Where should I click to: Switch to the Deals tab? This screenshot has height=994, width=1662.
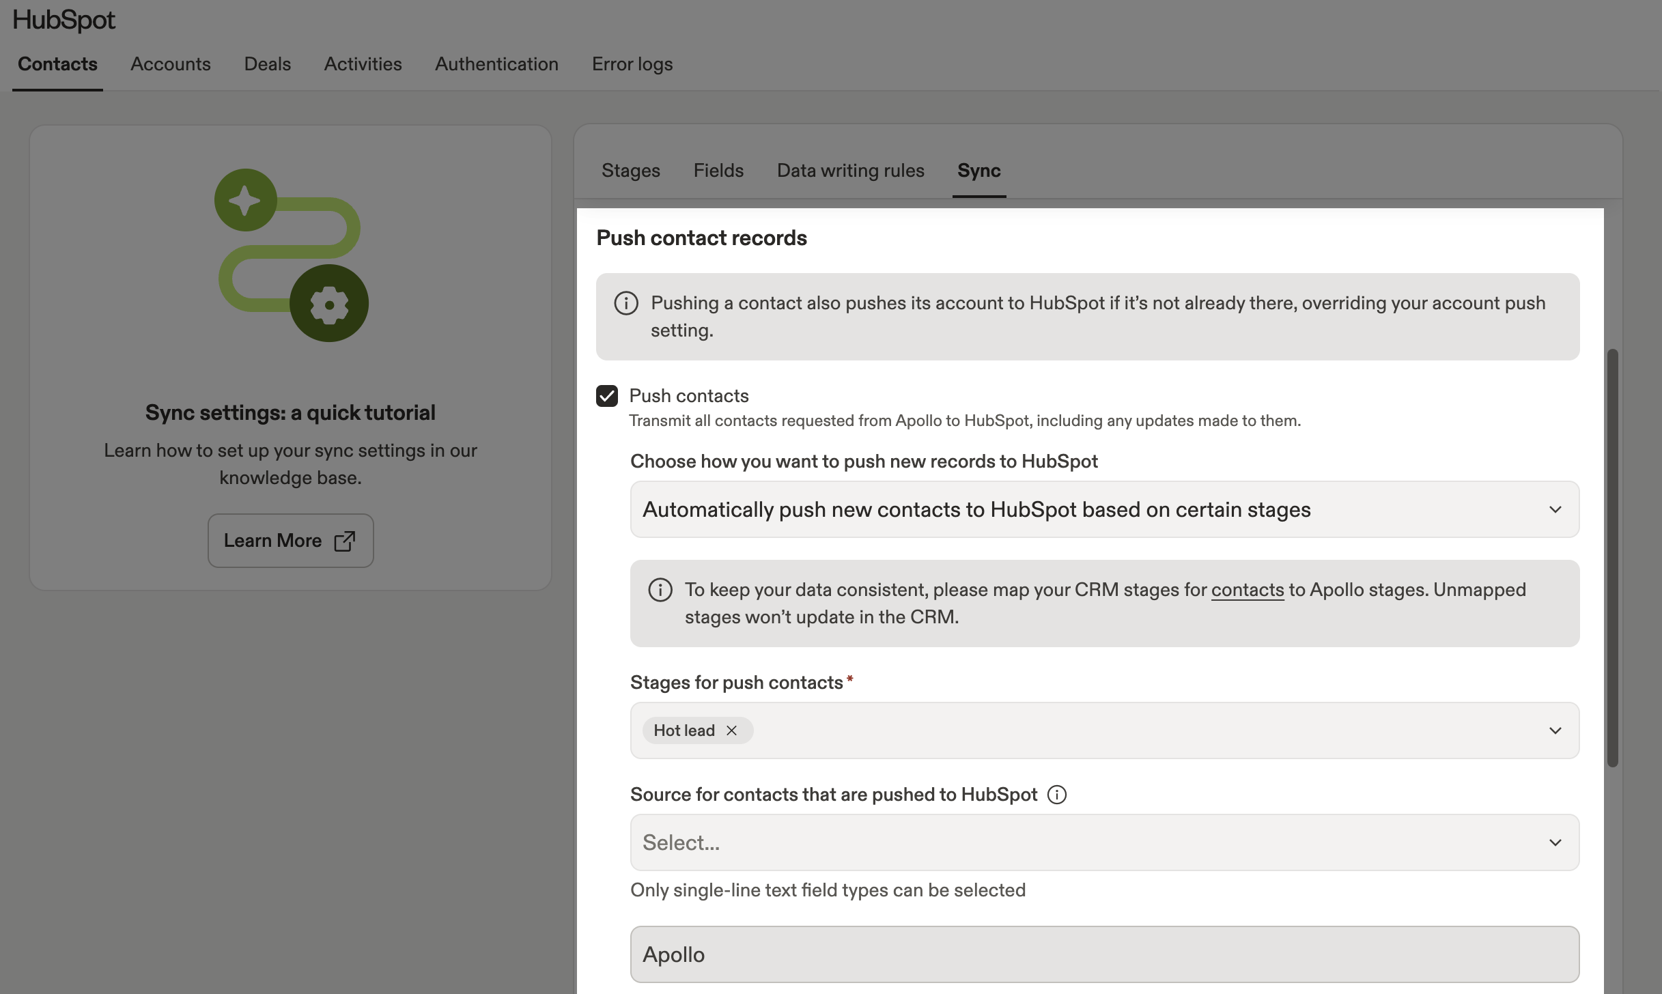coord(267,63)
